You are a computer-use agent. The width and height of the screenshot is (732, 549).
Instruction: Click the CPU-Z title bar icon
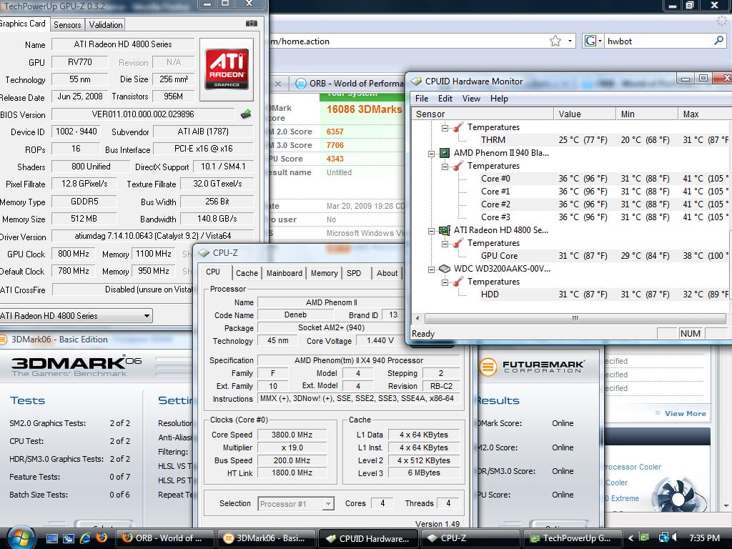click(x=204, y=253)
